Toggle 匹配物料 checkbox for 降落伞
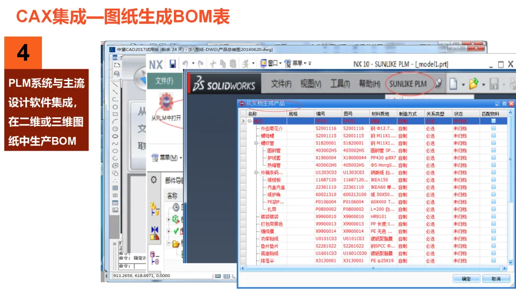Screen dimensions: 516x290 click(493, 260)
